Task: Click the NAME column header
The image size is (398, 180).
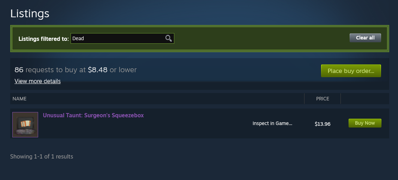Action: pos(19,99)
